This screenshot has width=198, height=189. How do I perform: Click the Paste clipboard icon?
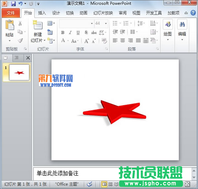pyautogui.click(x=10, y=25)
